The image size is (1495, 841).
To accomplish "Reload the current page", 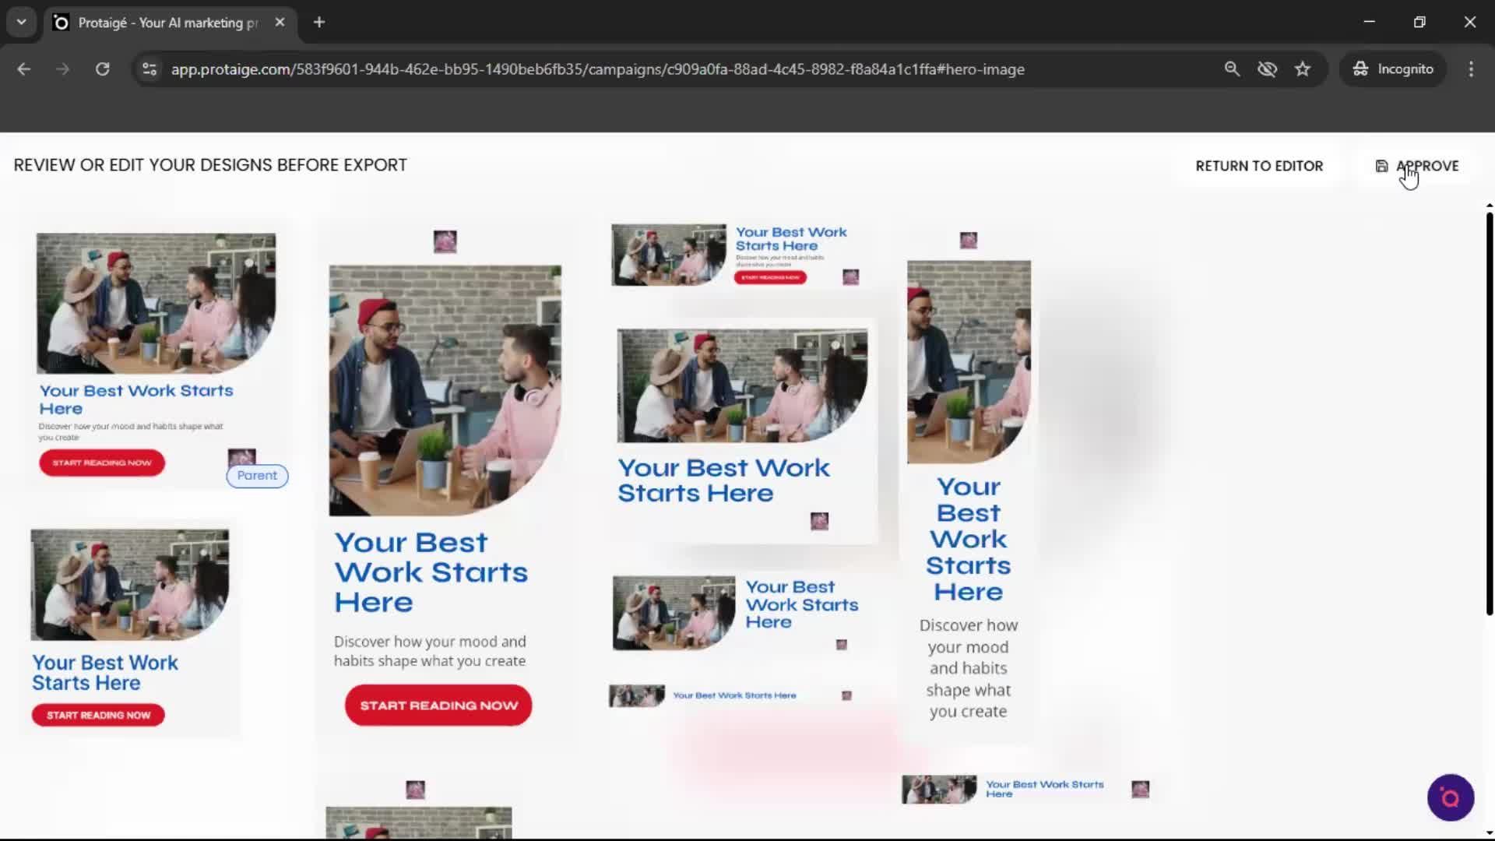I will pyautogui.click(x=102, y=69).
